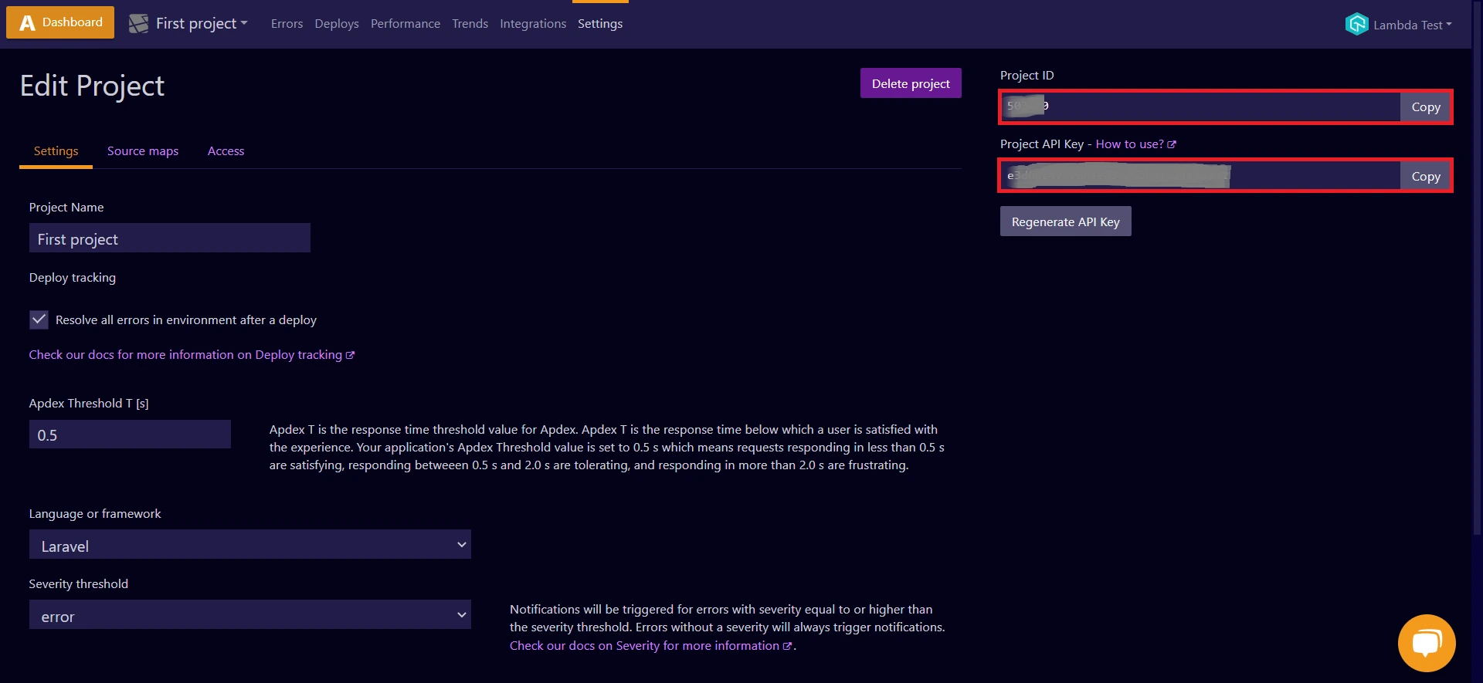This screenshot has height=683, width=1483.
Task: Expand the Language or framework dropdown
Action: (x=249, y=545)
